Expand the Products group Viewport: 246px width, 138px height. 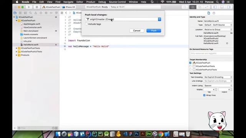pos(17,55)
